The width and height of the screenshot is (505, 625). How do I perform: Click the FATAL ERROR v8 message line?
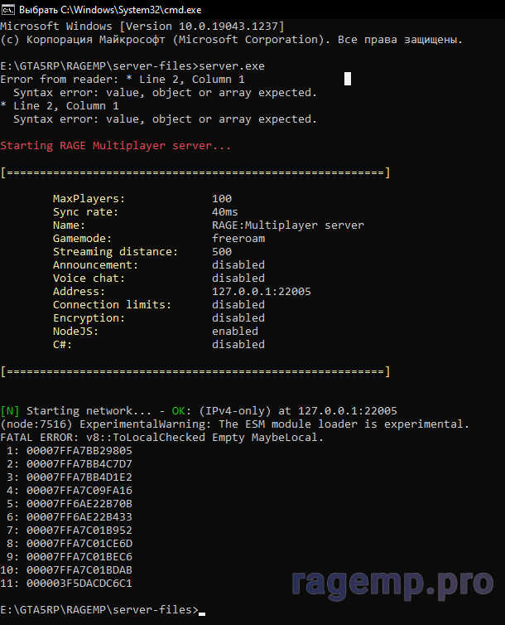162,438
